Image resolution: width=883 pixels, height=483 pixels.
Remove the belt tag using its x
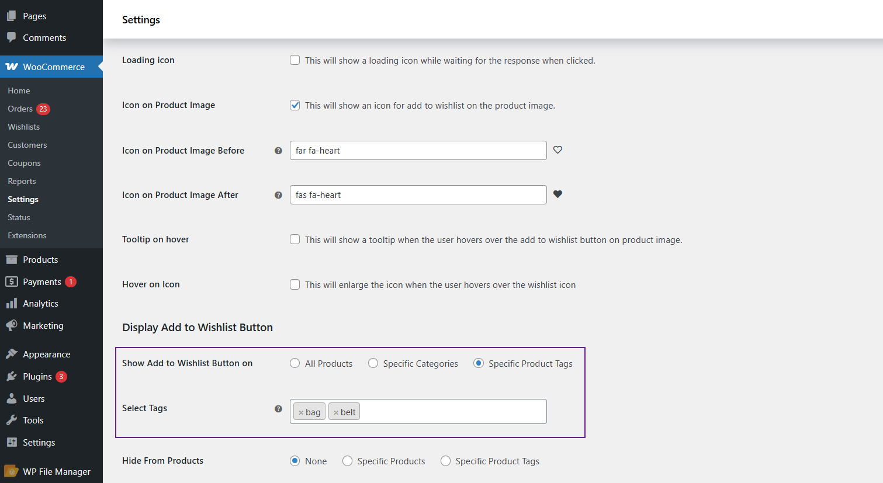click(x=336, y=412)
